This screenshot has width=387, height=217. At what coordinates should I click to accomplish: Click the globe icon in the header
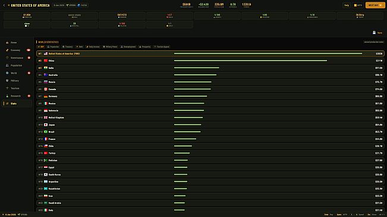pyautogui.click(x=78, y=5)
